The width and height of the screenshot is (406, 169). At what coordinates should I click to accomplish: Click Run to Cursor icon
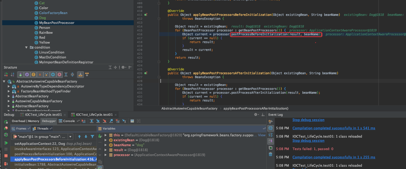[124, 121]
